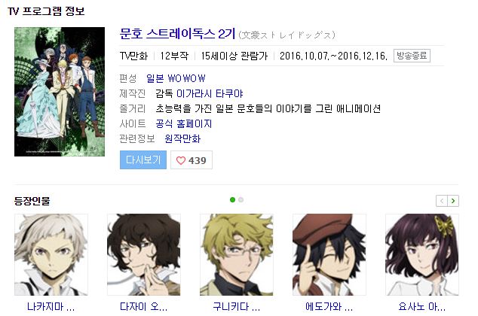
Task: Open the 문호 스트레이독스 2기 title link
Action: click(x=177, y=34)
